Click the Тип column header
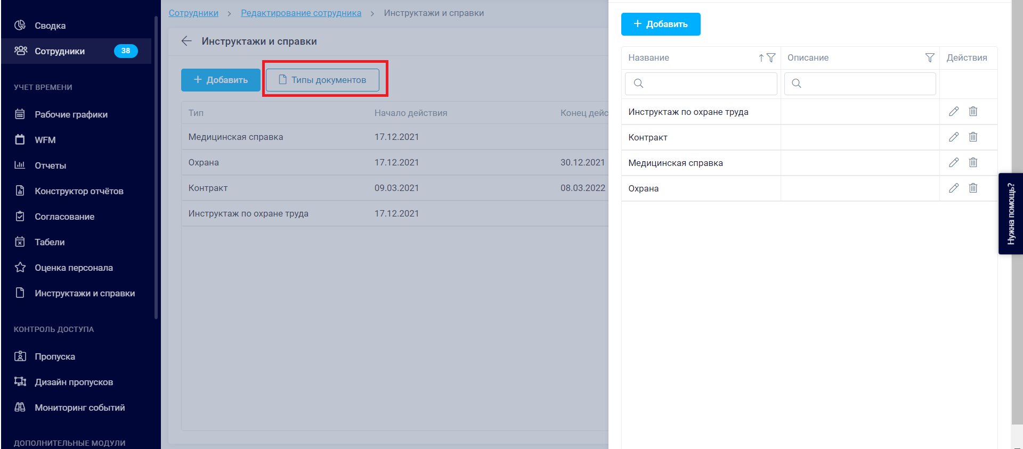Viewport: 1023px width, 449px height. (x=196, y=113)
